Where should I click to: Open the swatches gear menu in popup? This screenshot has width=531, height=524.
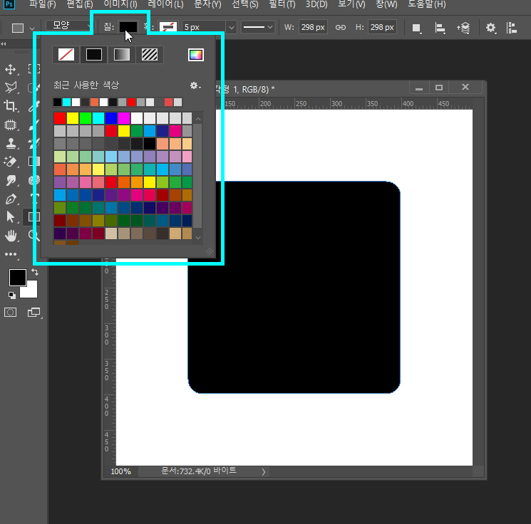[195, 85]
